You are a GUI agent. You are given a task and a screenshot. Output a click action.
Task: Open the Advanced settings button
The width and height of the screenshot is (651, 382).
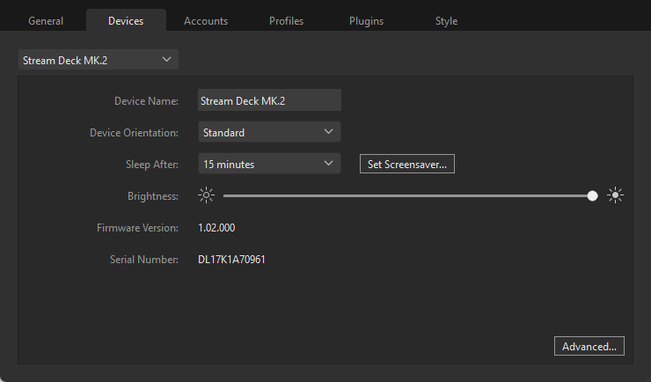click(589, 346)
